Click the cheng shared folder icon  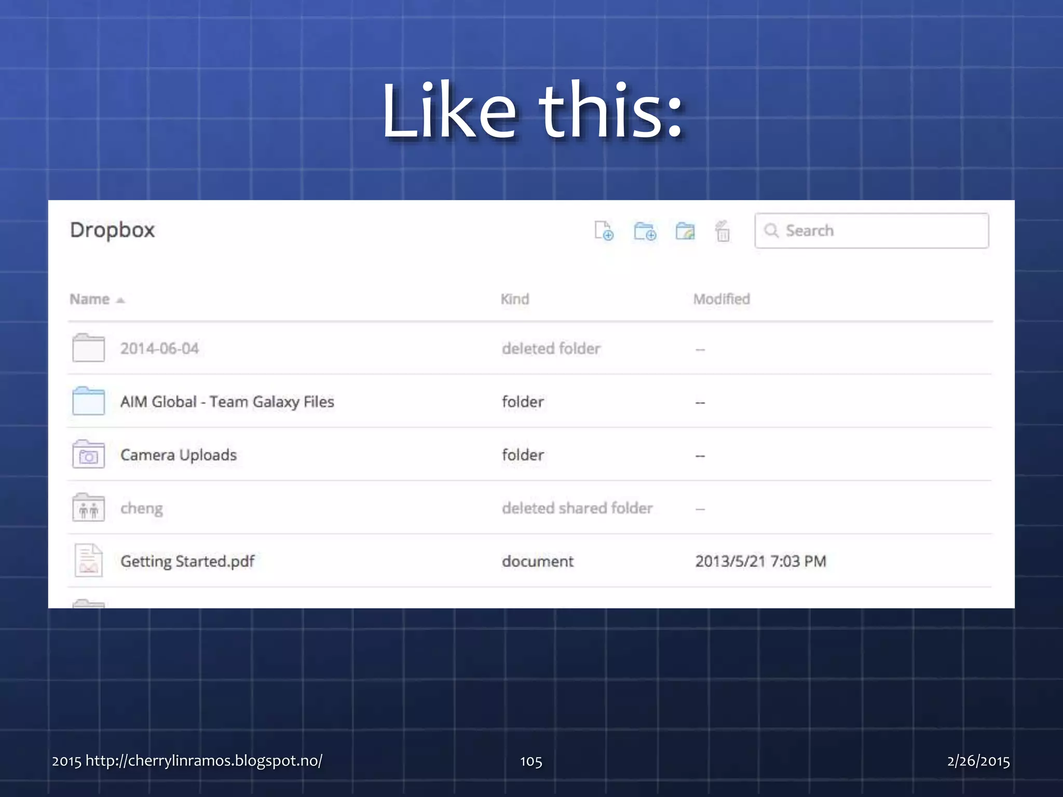88,507
